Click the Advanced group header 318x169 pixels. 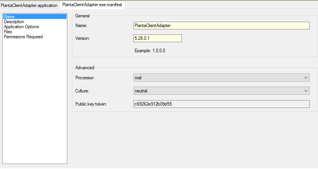coord(85,68)
